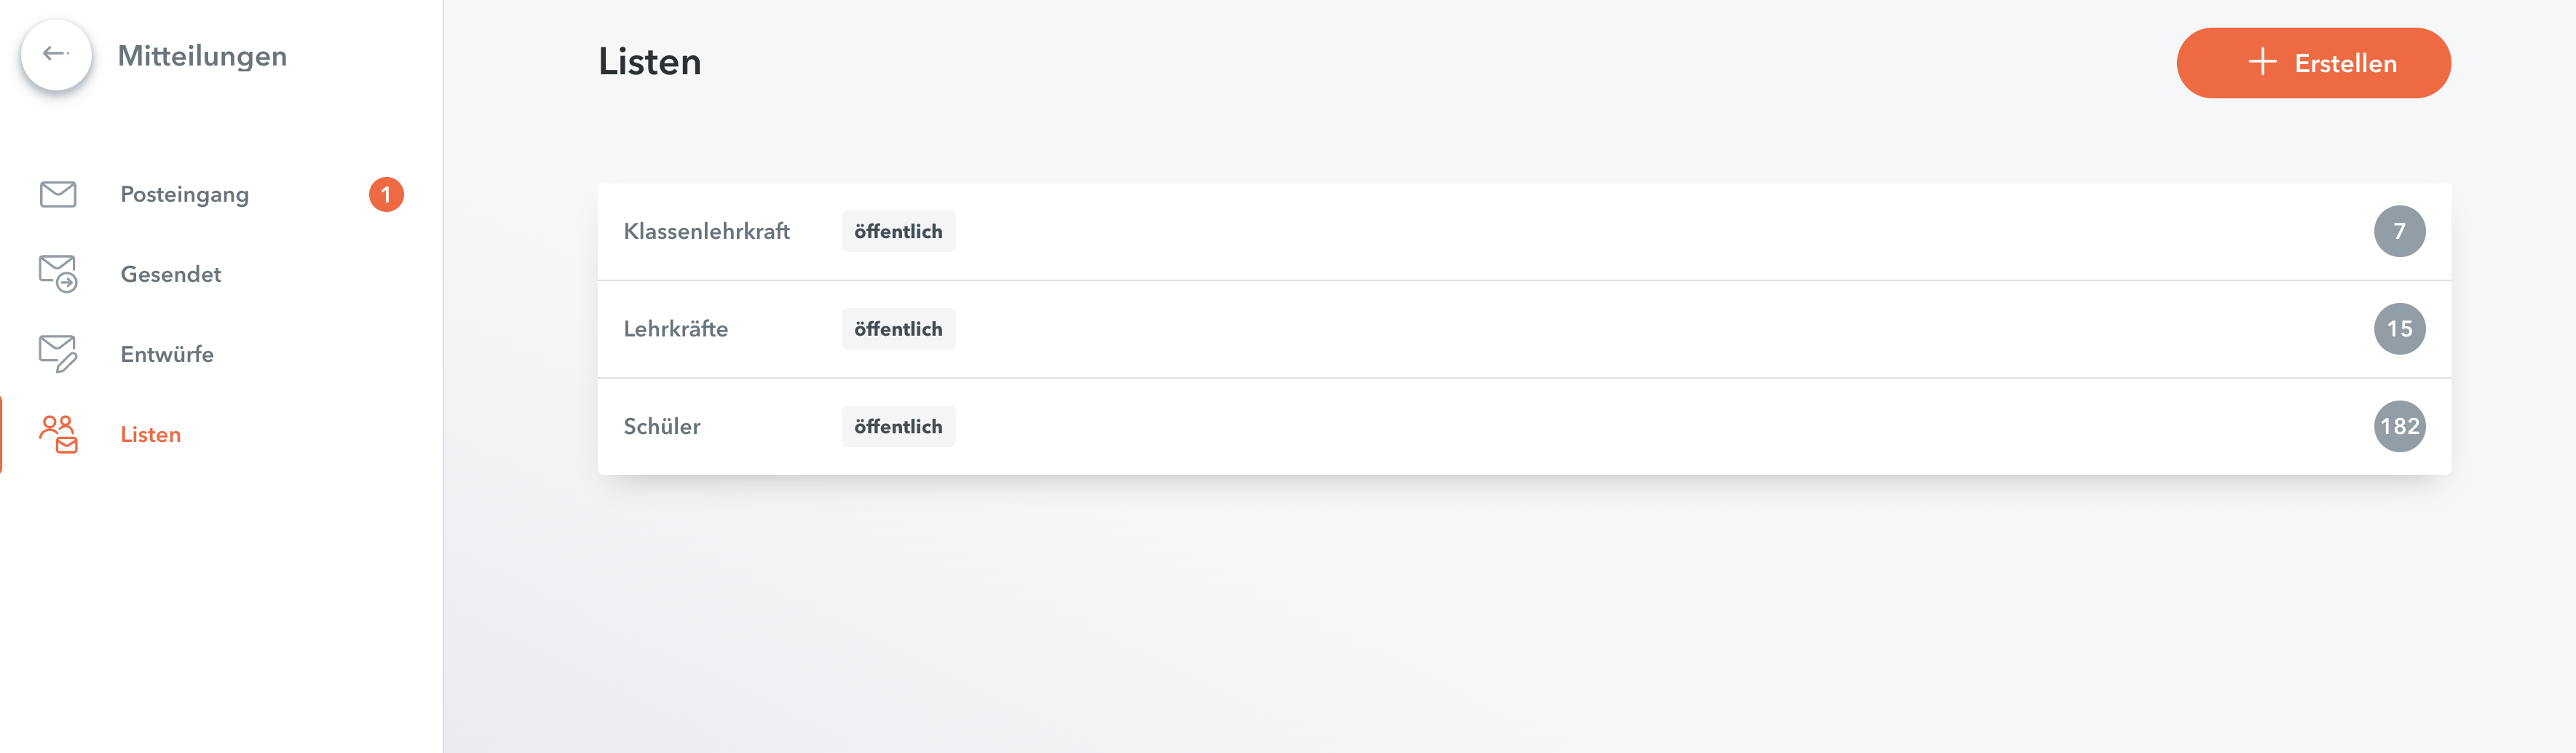Click the member count badge 15
The image size is (2576, 753).
[2399, 329]
